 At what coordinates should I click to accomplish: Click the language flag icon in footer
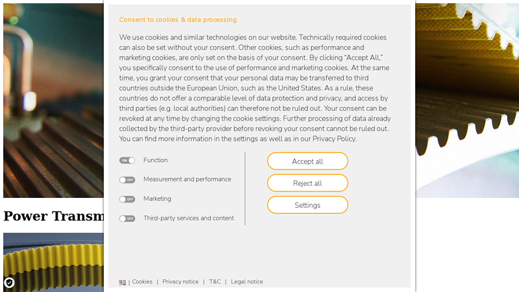click(x=123, y=282)
